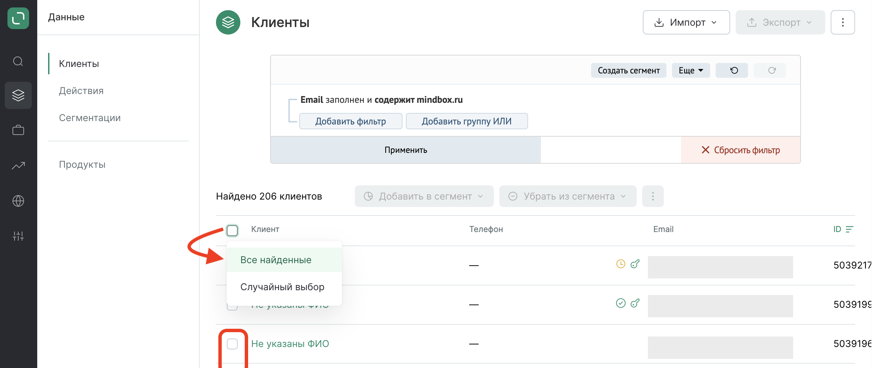Click the Email filter condition text
This screenshot has height=368, width=872.
[381, 100]
